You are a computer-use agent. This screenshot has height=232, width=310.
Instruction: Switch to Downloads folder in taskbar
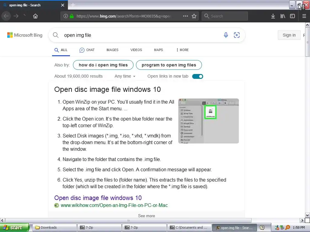pyautogui.click(x=54, y=227)
